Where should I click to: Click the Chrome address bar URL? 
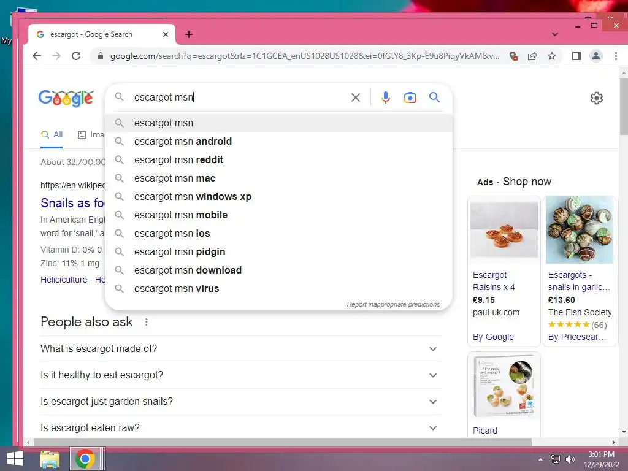[x=304, y=56]
